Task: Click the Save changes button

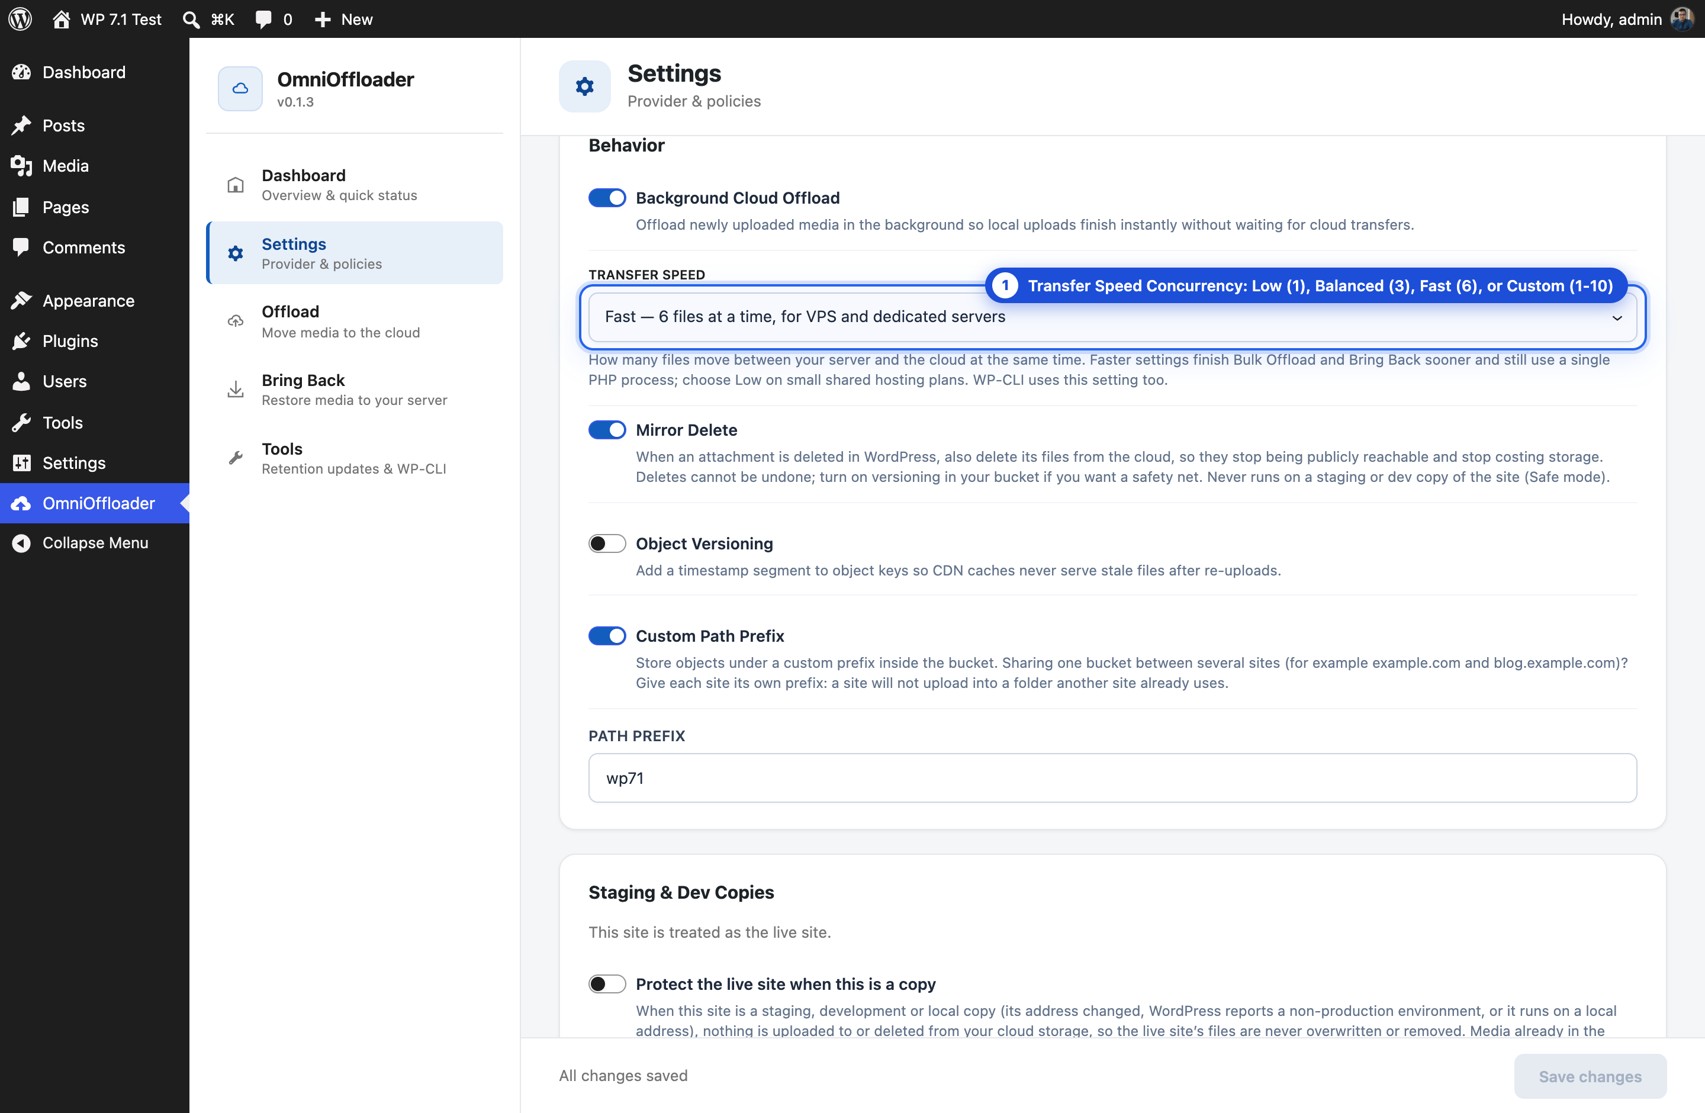Action: pyautogui.click(x=1590, y=1076)
